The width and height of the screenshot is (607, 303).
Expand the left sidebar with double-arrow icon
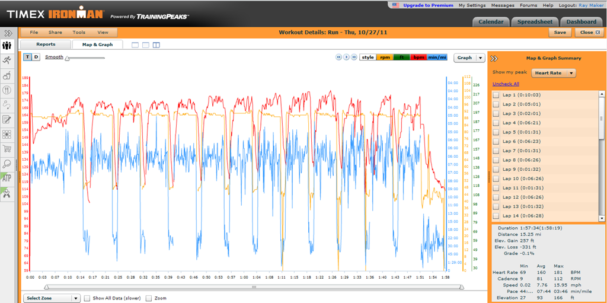click(8, 33)
